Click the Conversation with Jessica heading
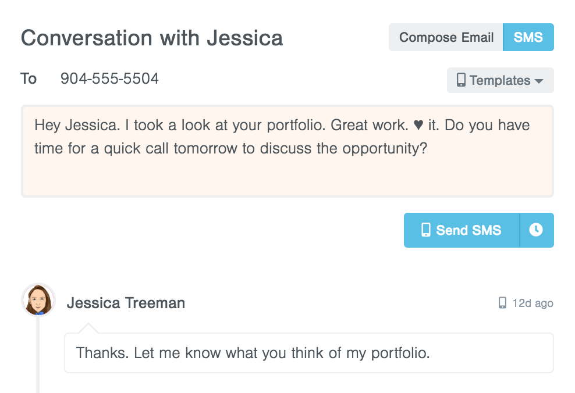 click(x=152, y=38)
